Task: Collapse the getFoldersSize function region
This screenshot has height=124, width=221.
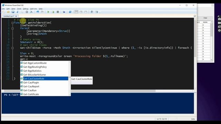Action: (x=12, y=23)
